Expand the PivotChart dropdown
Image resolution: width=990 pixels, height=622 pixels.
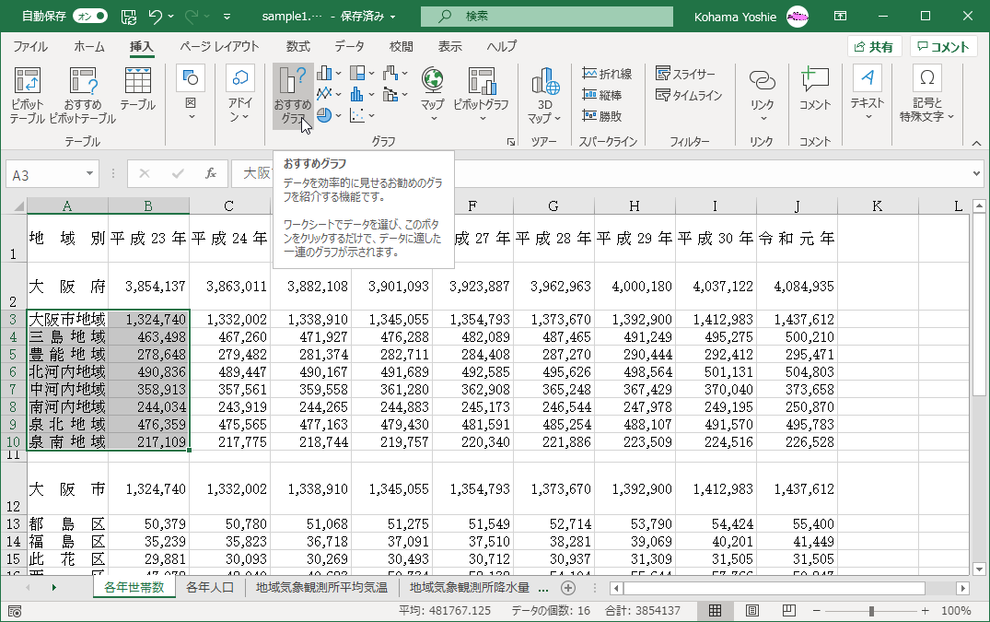482,117
